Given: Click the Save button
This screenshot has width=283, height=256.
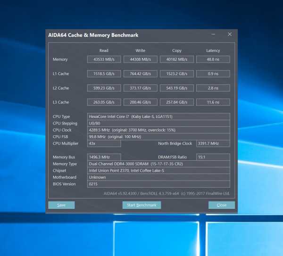Looking at the screenshot, I should point(61,205).
